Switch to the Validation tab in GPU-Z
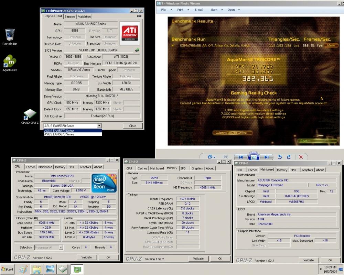Image resolution: width=344 pixels, height=275 pixels. pos(84,16)
